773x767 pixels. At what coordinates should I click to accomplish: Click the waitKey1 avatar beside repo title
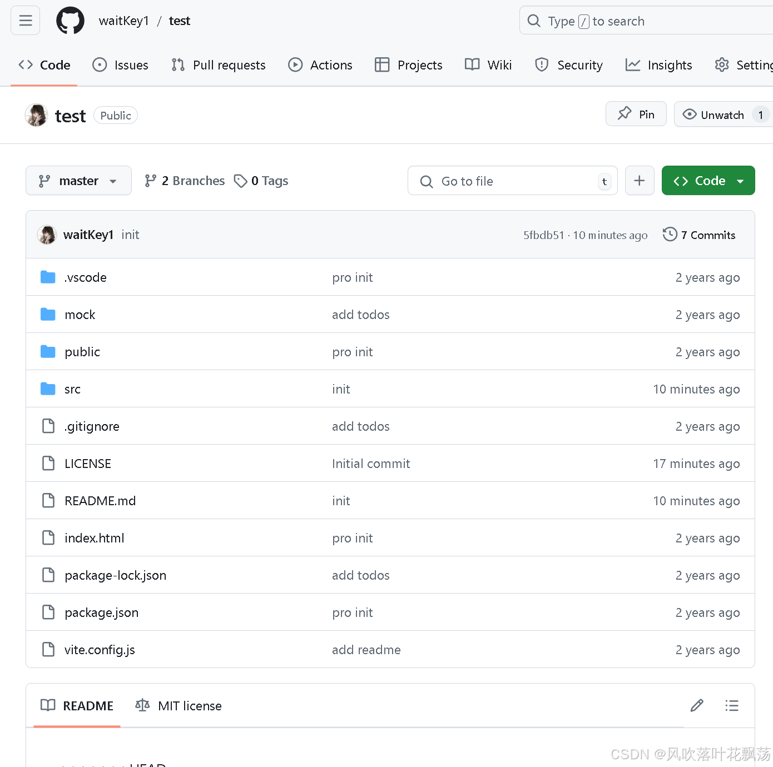37,115
